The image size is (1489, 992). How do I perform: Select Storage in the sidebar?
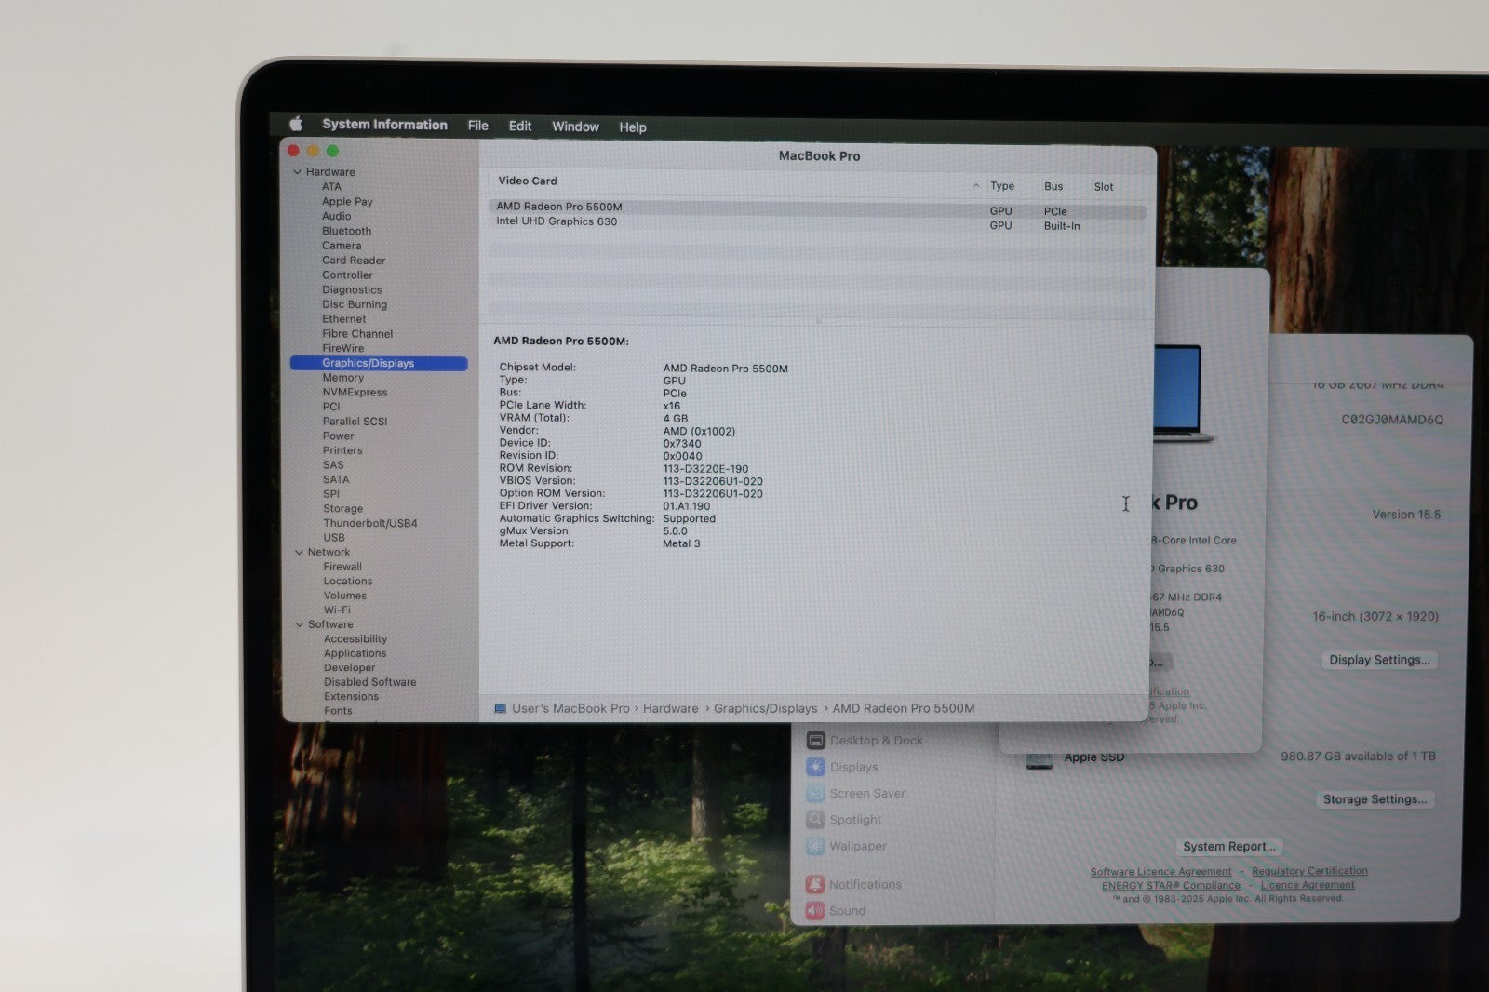point(343,509)
